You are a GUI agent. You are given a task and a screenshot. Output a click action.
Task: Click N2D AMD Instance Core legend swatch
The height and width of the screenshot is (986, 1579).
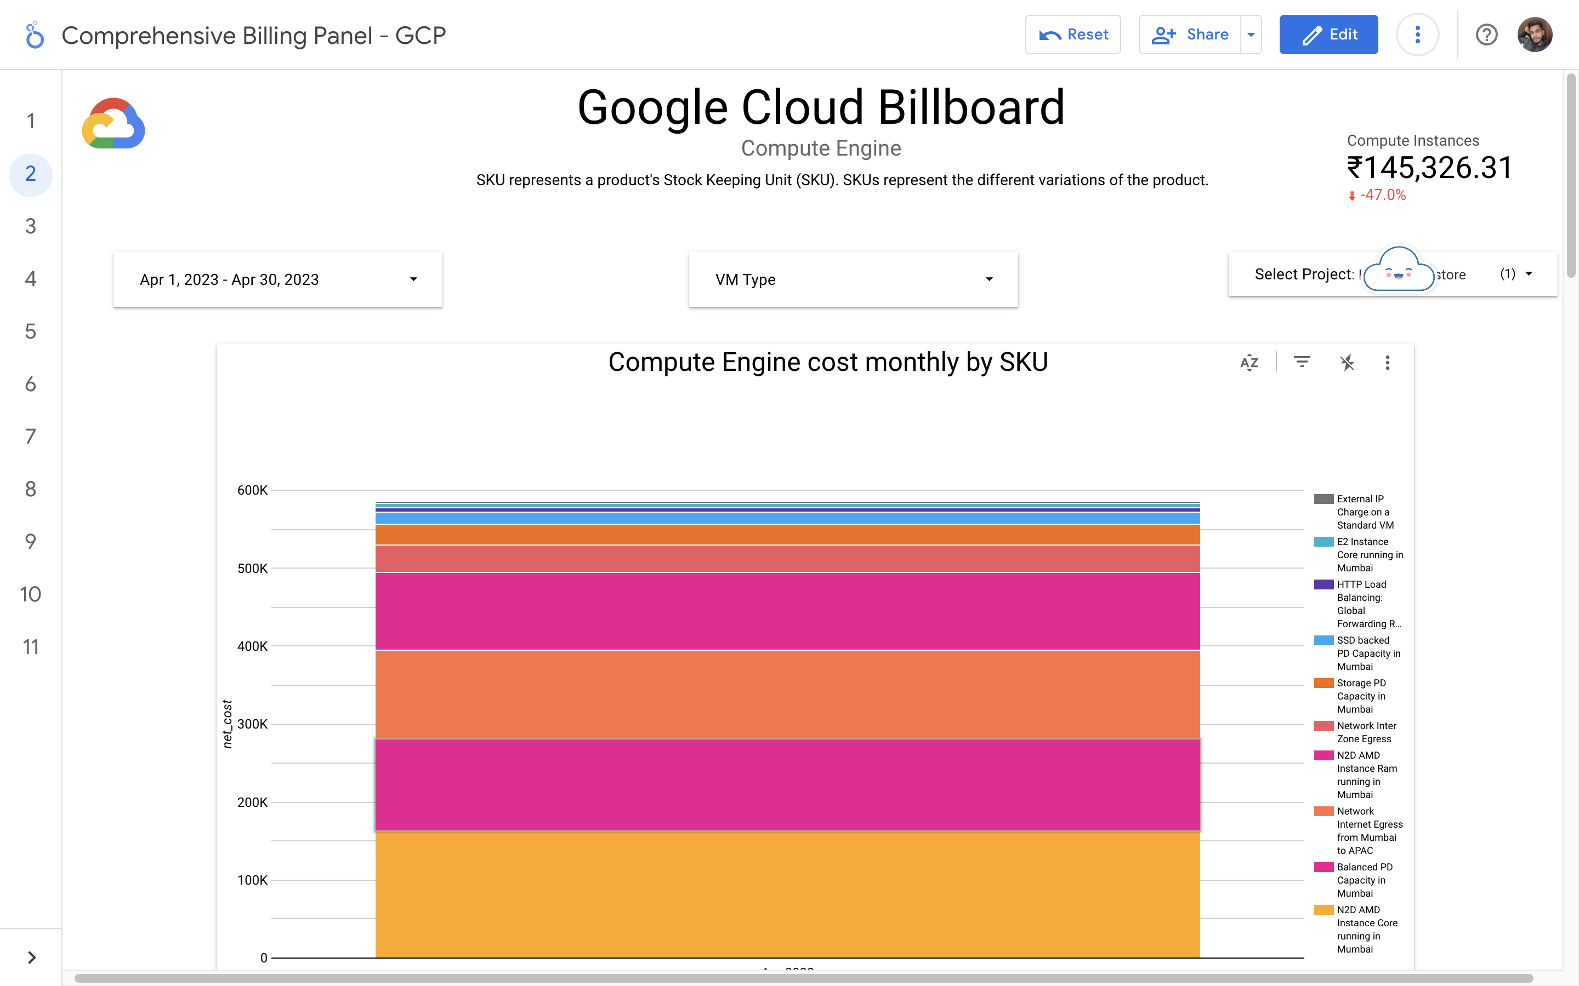[x=1323, y=910]
